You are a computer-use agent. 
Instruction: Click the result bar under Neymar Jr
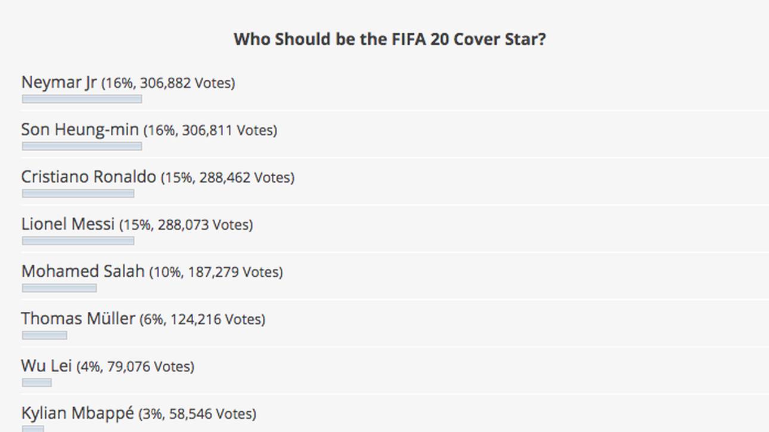[82, 99]
